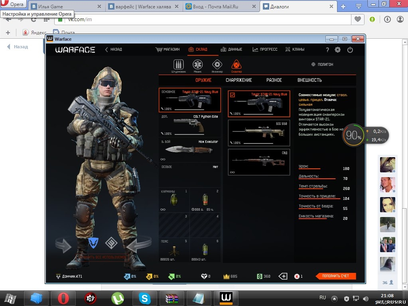This screenshot has height=306, width=408.
Task: Close the Диалоги browser tab
Action: tap(331, 7)
